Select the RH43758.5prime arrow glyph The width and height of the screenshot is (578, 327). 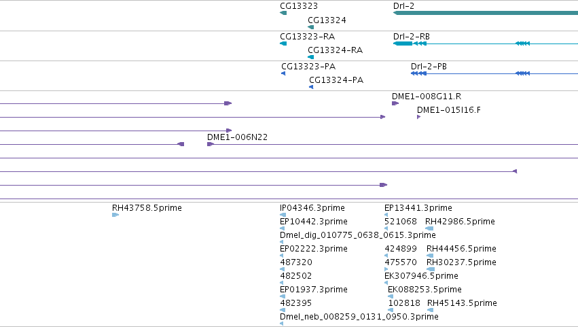click(115, 215)
